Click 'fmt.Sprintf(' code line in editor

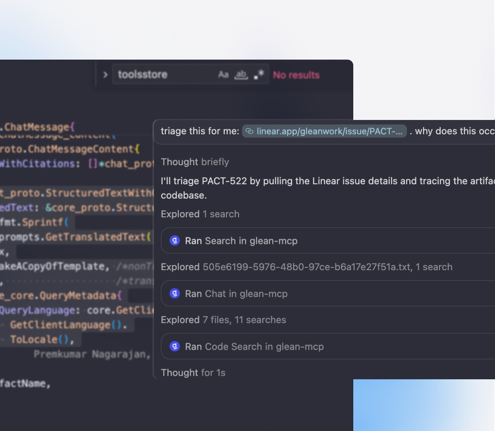click(34, 222)
